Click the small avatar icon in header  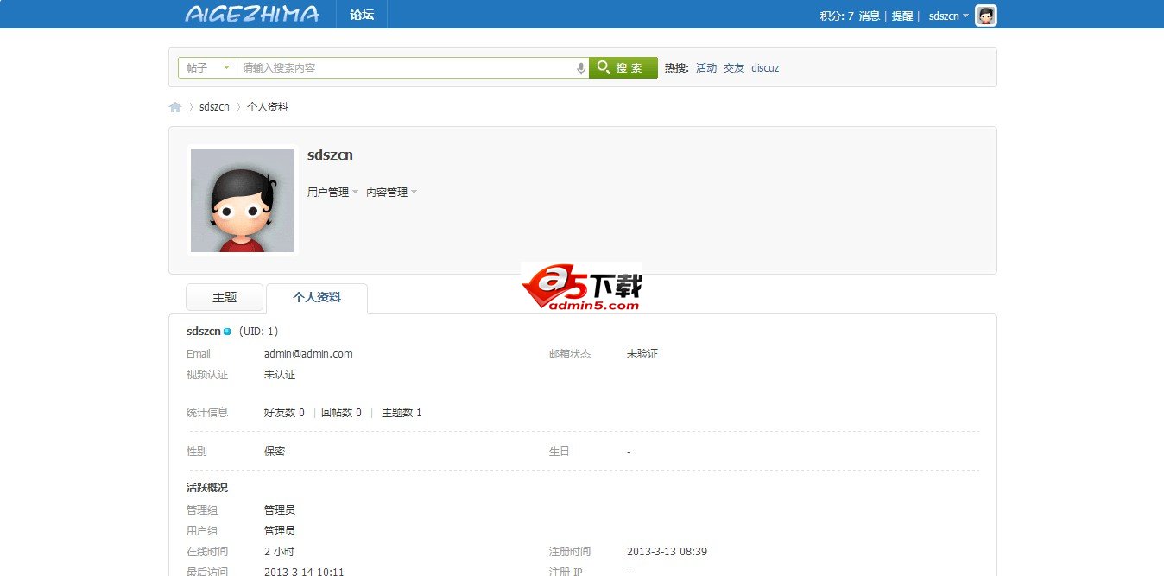[986, 16]
